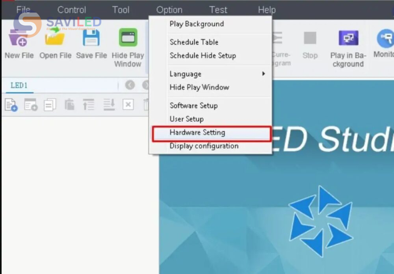Click the add window icon in list toolbar

30,105
